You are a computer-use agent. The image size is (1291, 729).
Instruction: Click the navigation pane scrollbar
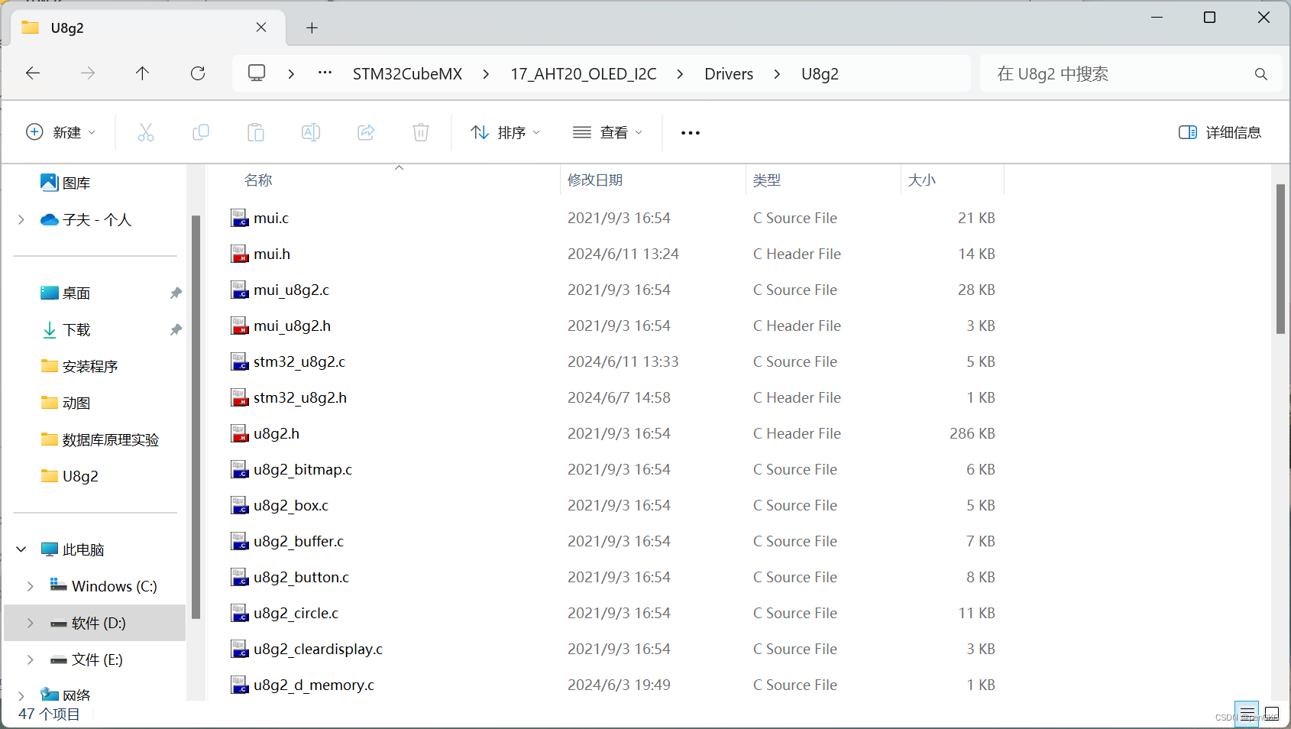[196, 416]
